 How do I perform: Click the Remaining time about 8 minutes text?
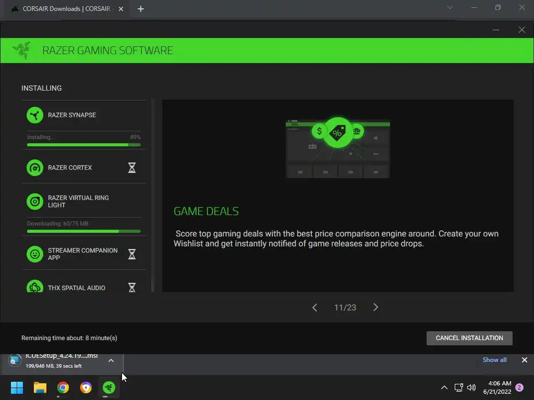pos(69,338)
